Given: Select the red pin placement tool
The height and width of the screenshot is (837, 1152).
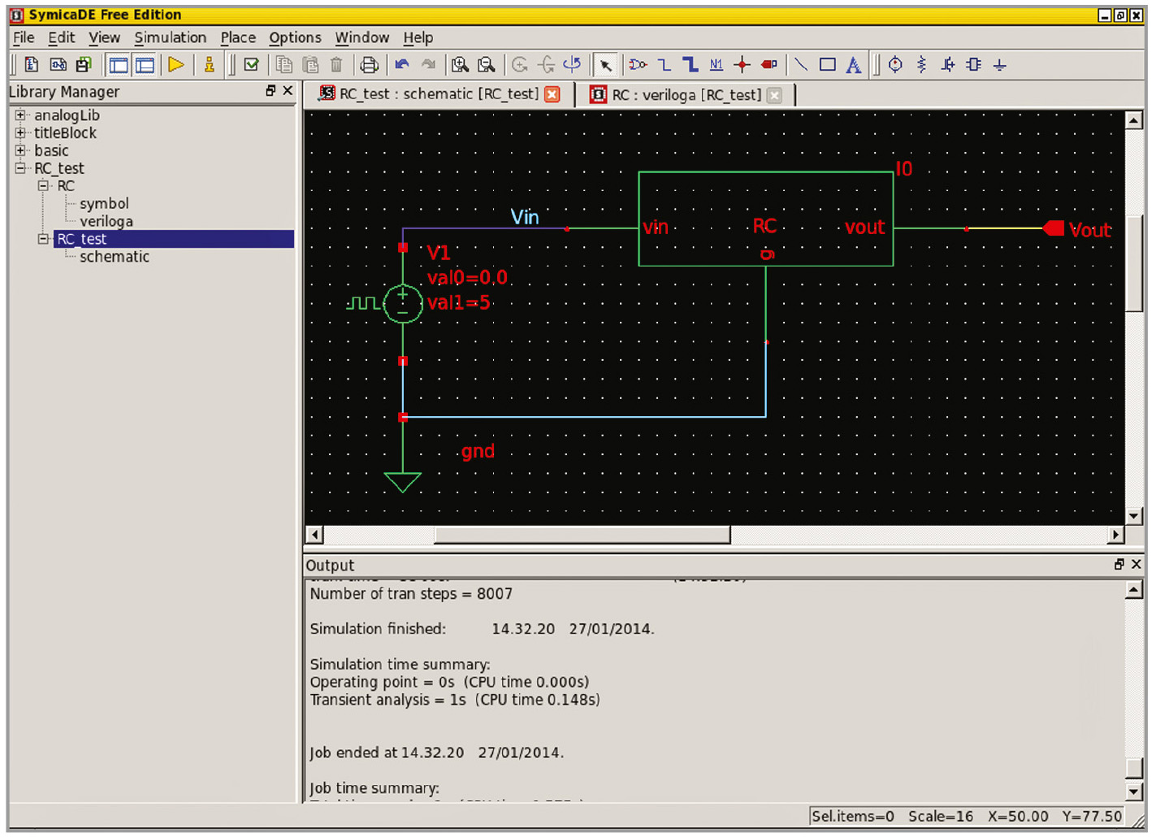Looking at the screenshot, I should click(x=769, y=64).
